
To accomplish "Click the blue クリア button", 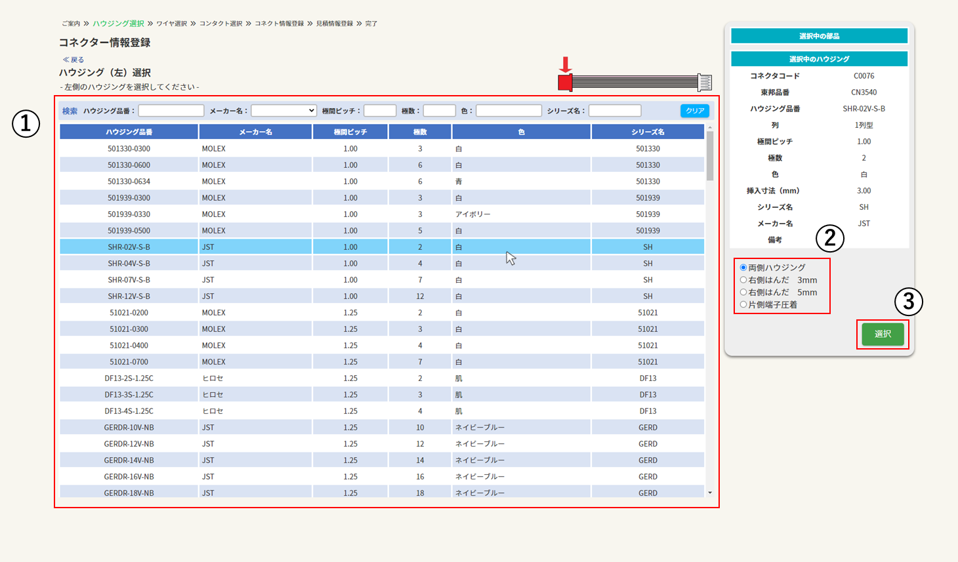I will pos(695,111).
